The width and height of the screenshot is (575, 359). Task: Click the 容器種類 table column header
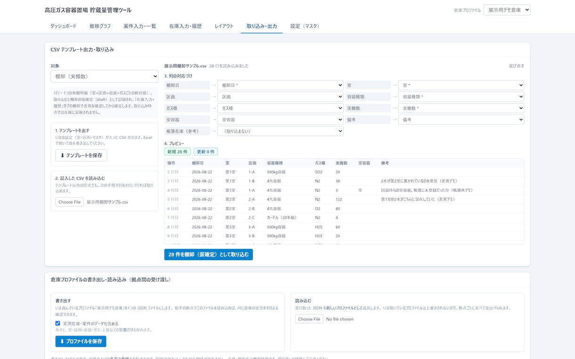click(x=275, y=163)
